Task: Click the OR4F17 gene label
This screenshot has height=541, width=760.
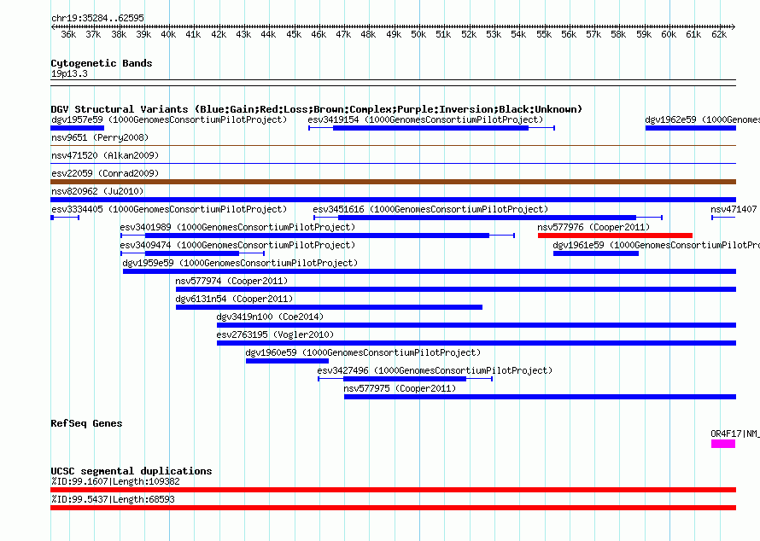Action: point(735,434)
